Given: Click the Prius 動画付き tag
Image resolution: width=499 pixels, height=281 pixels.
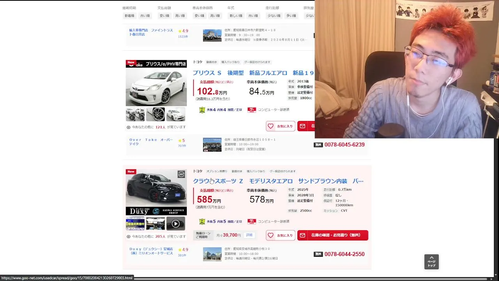Looking at the screenshot, I should click(x=212, y=62).
